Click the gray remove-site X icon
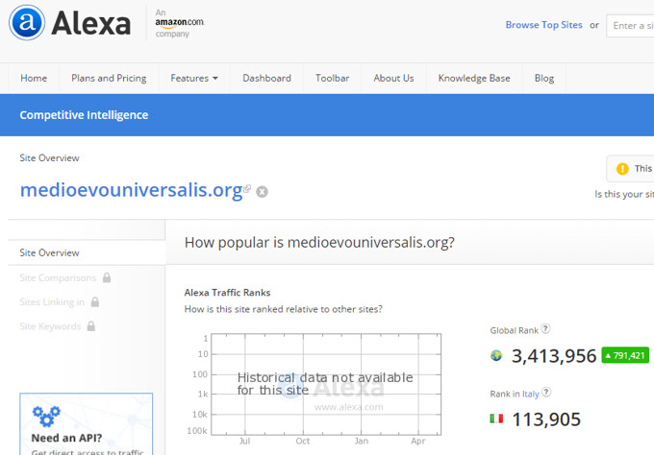Screen dimensions: 654x455 (x=262, y=191)
